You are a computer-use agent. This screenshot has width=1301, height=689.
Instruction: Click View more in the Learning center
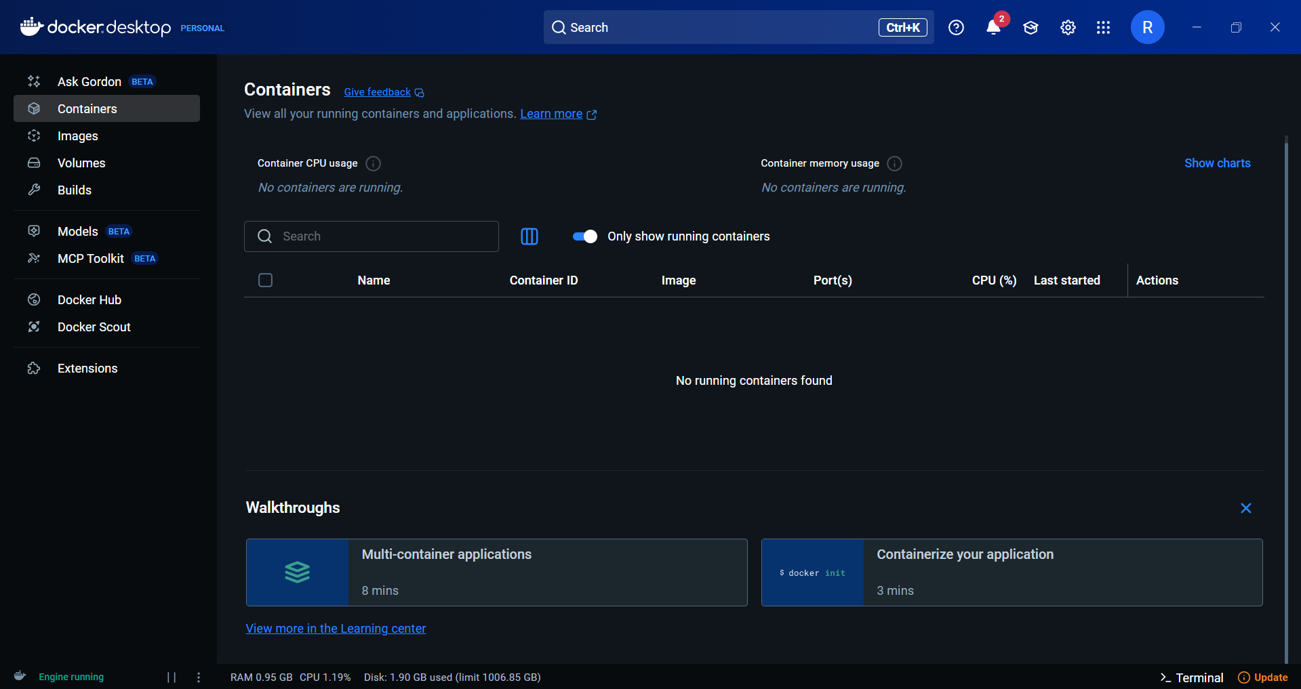[336, 629]
